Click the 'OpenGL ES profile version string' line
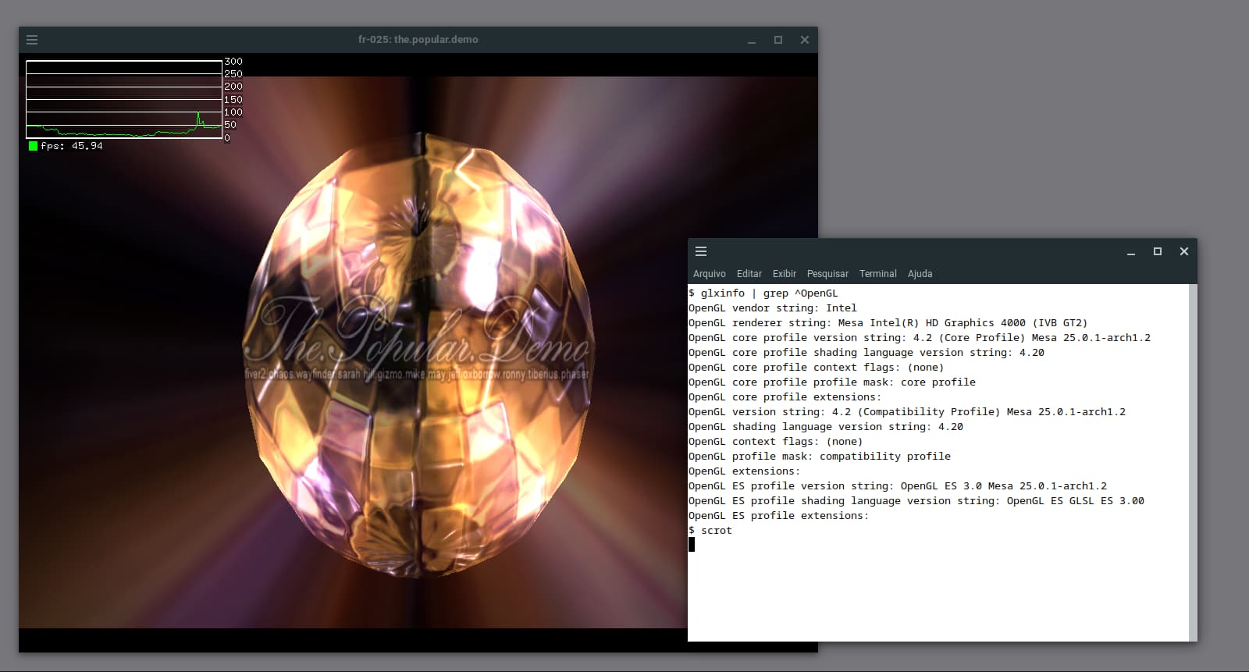The image size is (1249, 672). pos(897,486)
